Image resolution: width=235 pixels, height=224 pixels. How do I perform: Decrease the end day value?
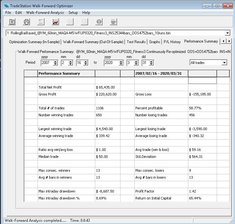151,64
